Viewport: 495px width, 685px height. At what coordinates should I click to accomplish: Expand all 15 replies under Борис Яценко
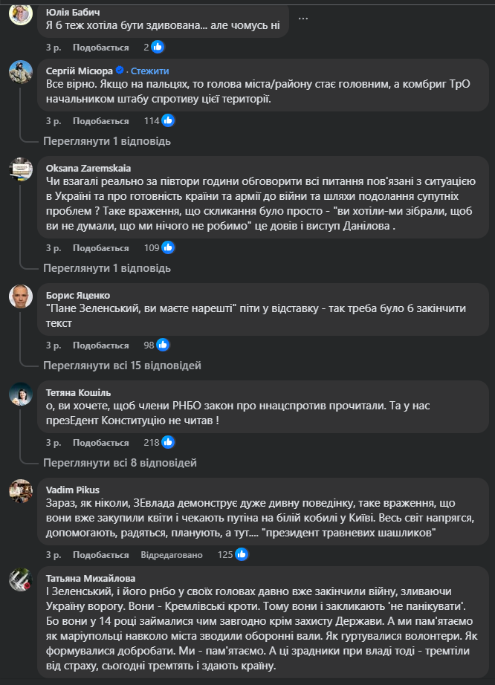tap(122, 366)
